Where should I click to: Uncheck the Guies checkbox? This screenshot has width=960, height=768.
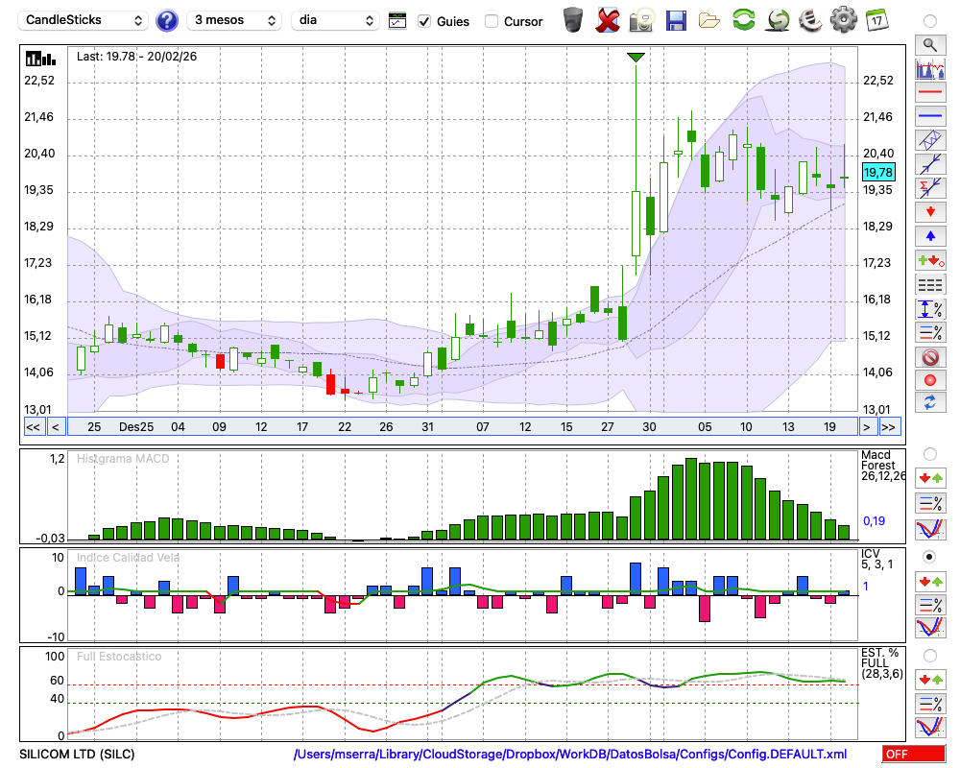tap(424, 21)
